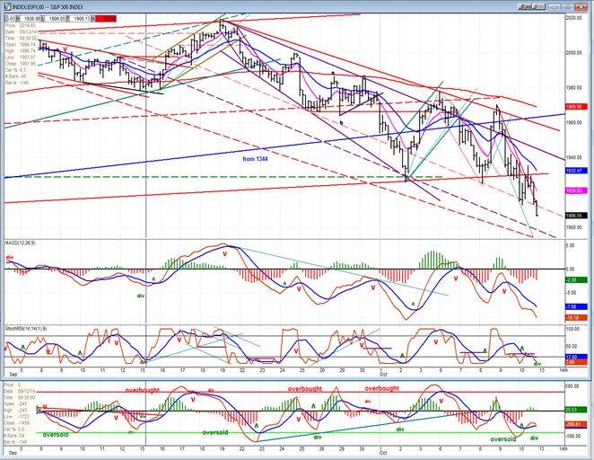
Task: Select the black 1906.55 last price marker
Action: tap(576, 216)
